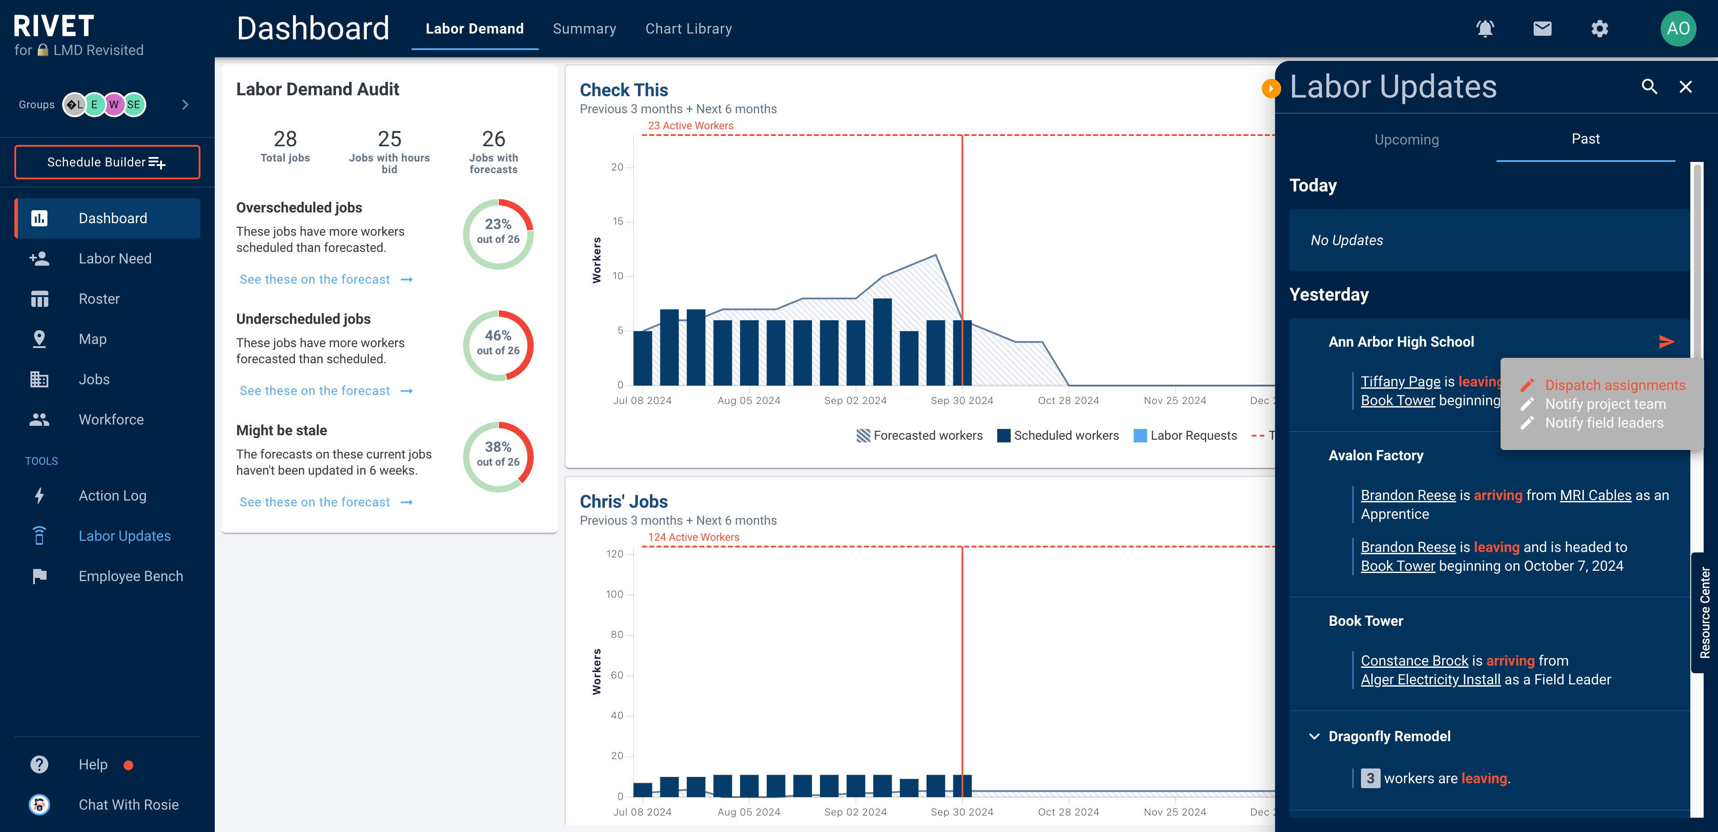This screenshot has height=832, width=1718.
Task: Click pencil icon next to Dispatch assignments
Action: 1527,385
